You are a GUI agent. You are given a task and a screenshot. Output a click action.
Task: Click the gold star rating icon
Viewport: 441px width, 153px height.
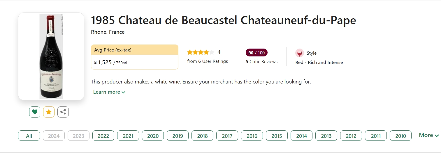tap(49, 112)
